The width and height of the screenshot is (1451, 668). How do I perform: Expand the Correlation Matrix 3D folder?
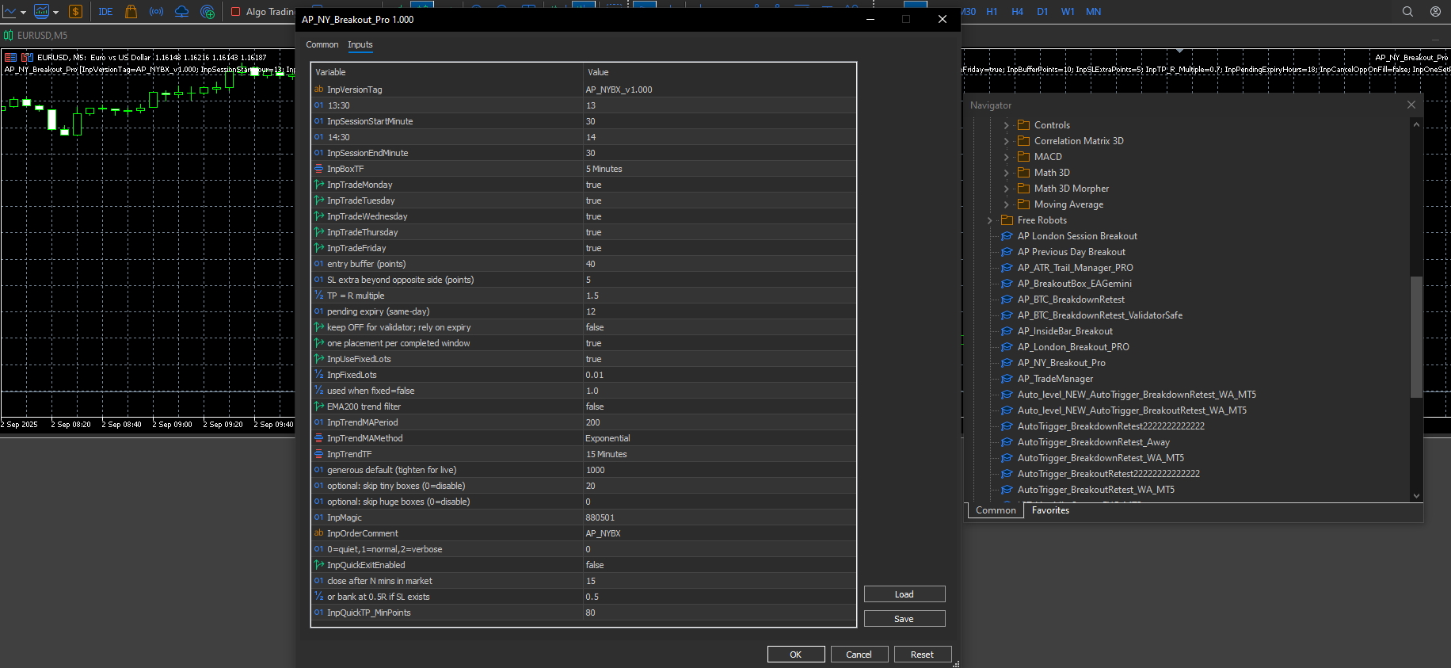tap(1006, 141)
